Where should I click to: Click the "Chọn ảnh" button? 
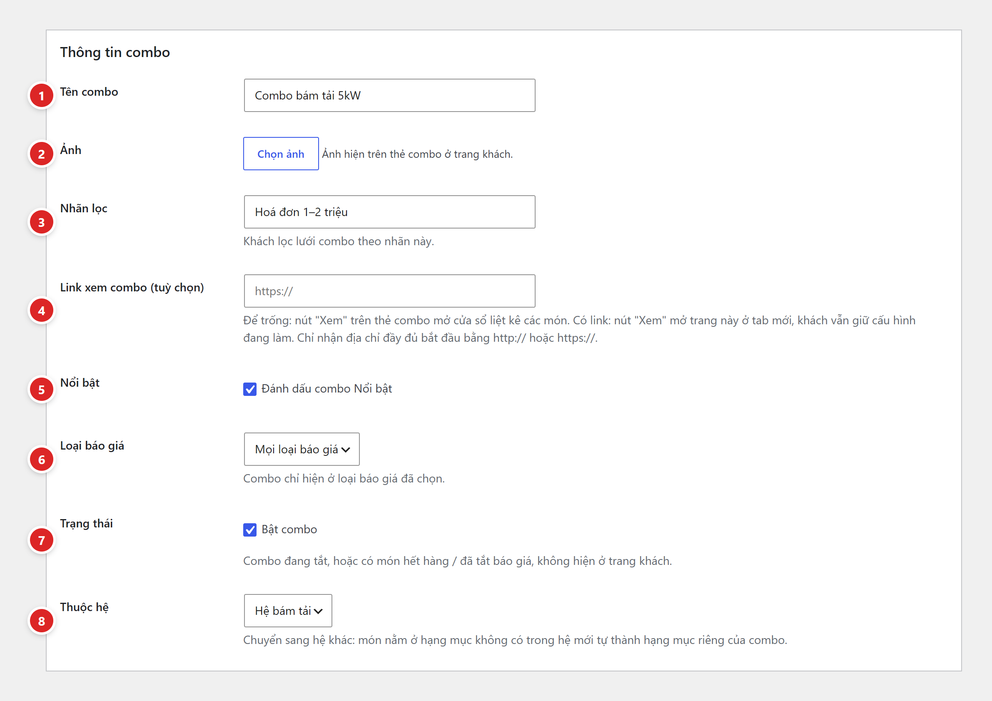coord(281,154)
